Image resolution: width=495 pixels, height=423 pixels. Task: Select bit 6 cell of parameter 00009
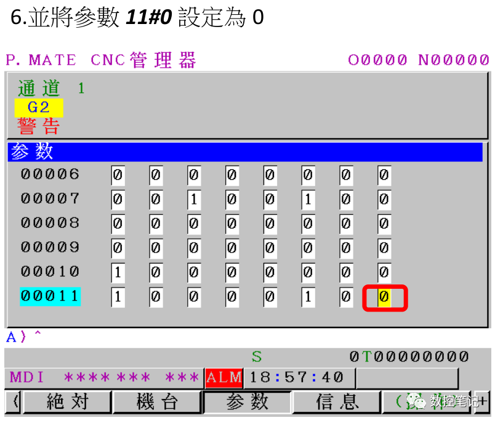(x=156, y=248)
